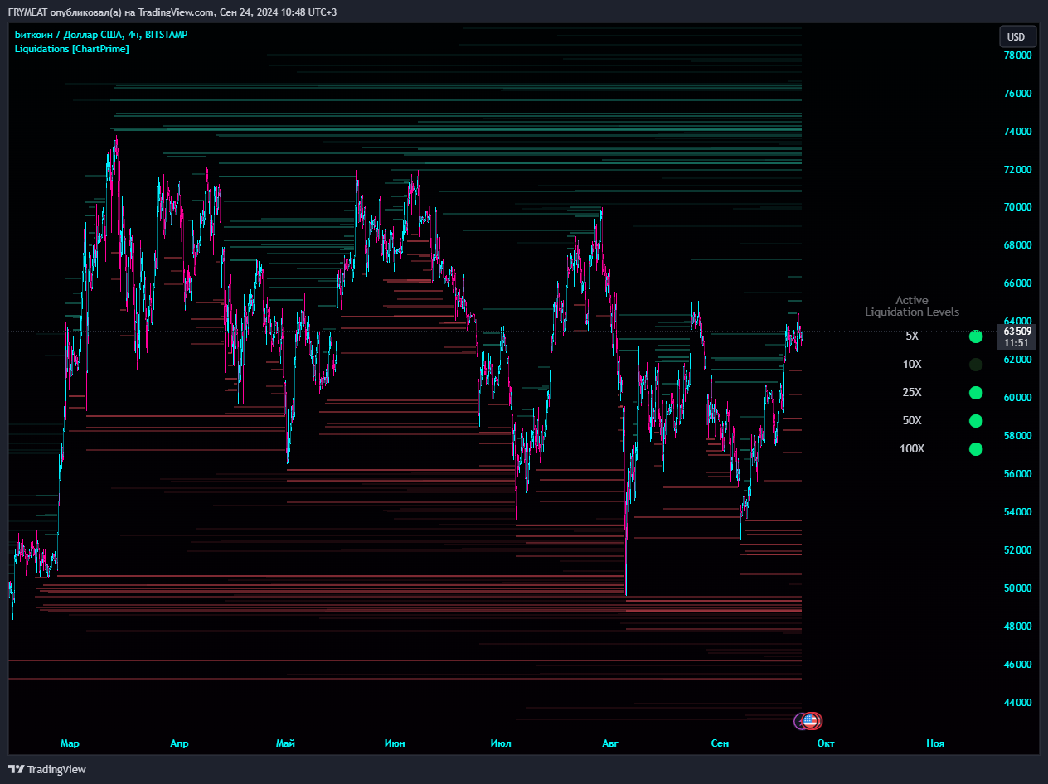This screenshot has height=784, width=1048.
Task: Click the purple moon event icon near October
Action: point(797,721)
